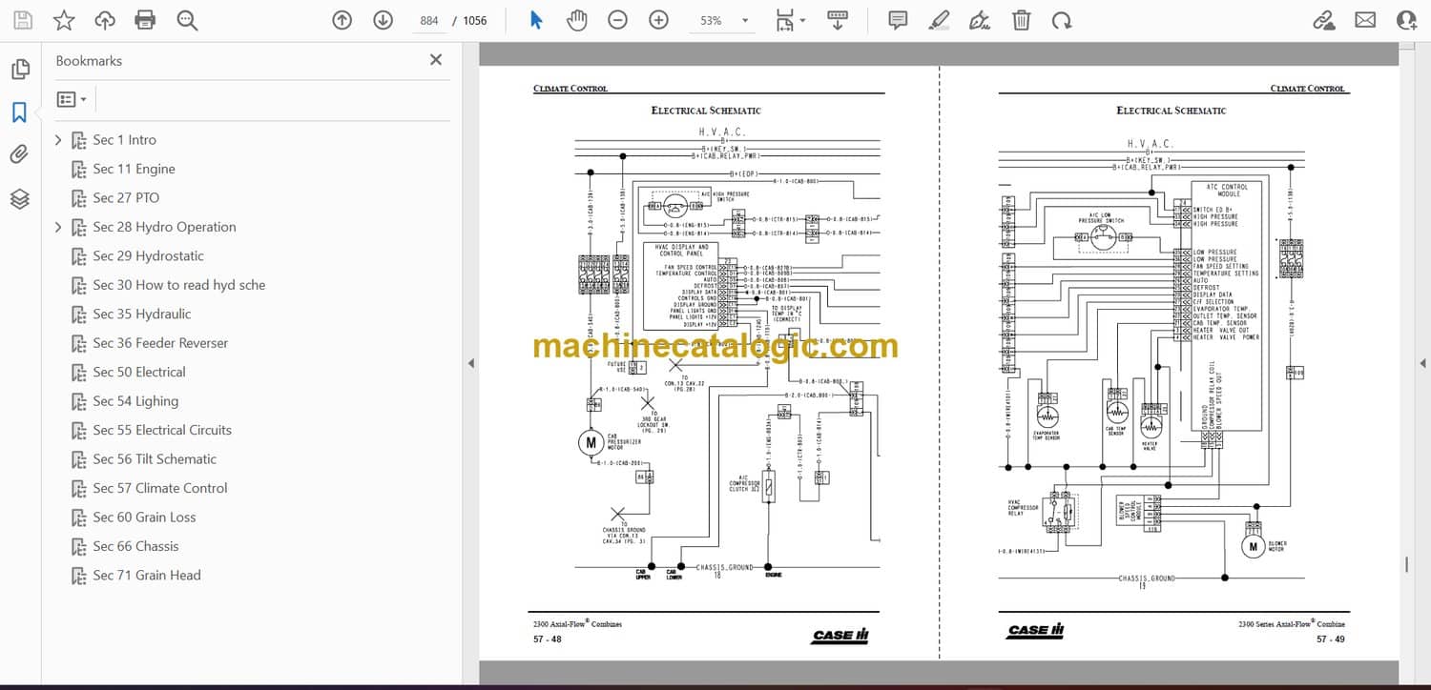Show the page thumbnails panel
Viewport: 1431px width, 690px height.
[x=20, y=70]
